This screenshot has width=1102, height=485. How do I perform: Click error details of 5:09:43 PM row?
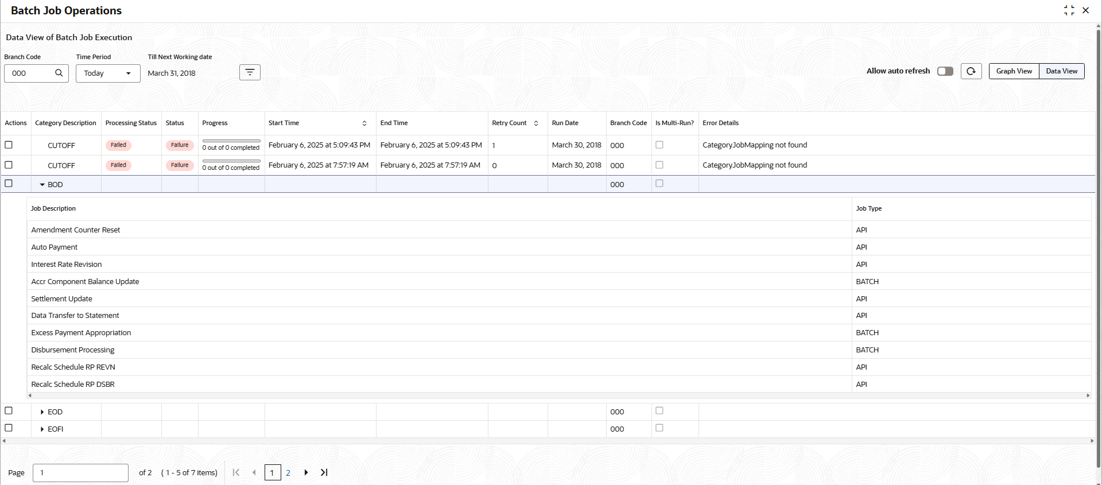755,145
